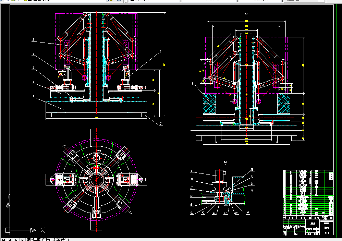Select part callout number 21
This screenshot has width=342, height=241.
[252, 184]
